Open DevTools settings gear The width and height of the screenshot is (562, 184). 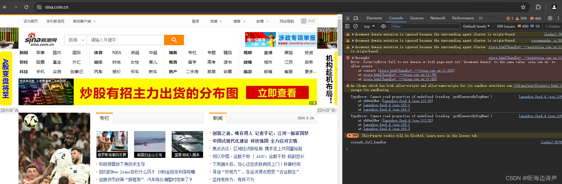click(x=550, y=18)
